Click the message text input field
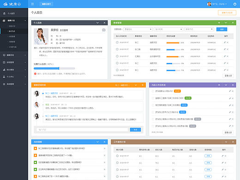Viewport: 240px width, 180px height. click(82, 130)
